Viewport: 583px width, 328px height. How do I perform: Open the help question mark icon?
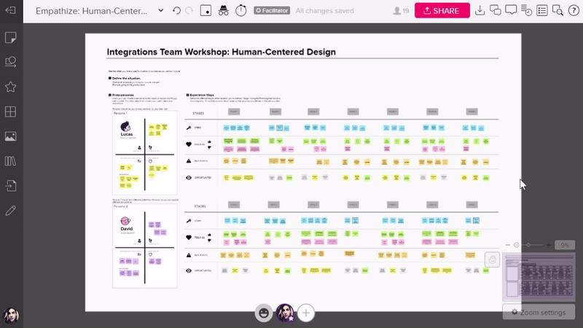tap(574, 10)
